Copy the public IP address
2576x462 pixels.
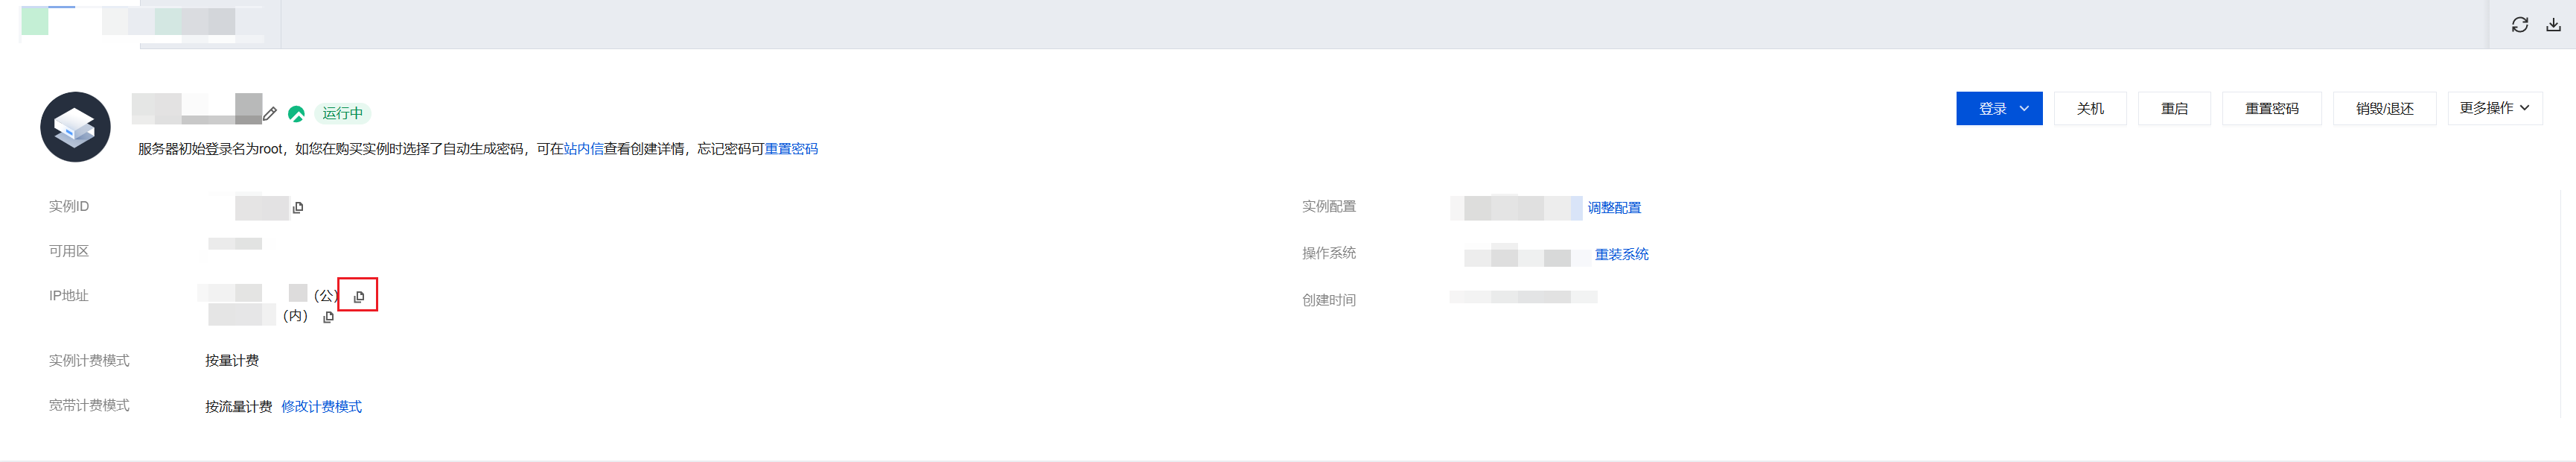[x=359, y=297]
